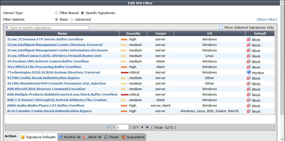The width and height of the screenshot is (285, 141).
Task: Click 'server, client' target cell
Action: 160,105
